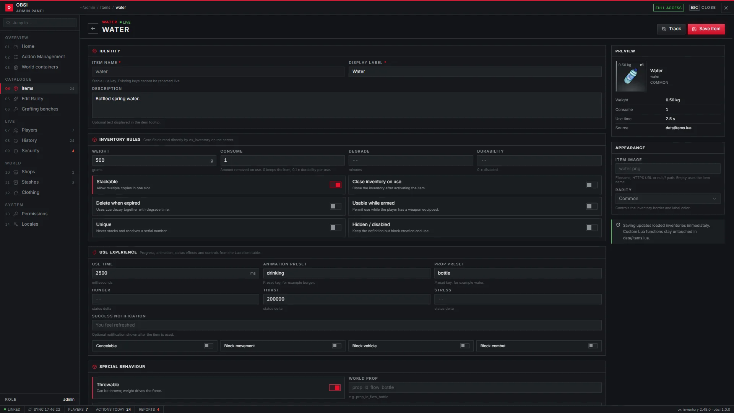Click the Players people icon

16,130
